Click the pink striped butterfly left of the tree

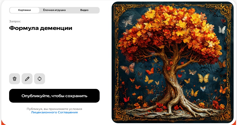coord(128,68)
